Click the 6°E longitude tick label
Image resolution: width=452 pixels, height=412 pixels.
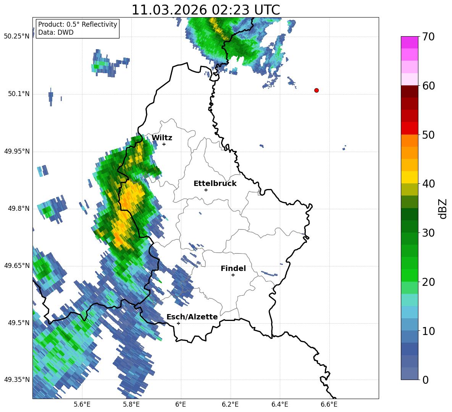(x=181, y=404)
